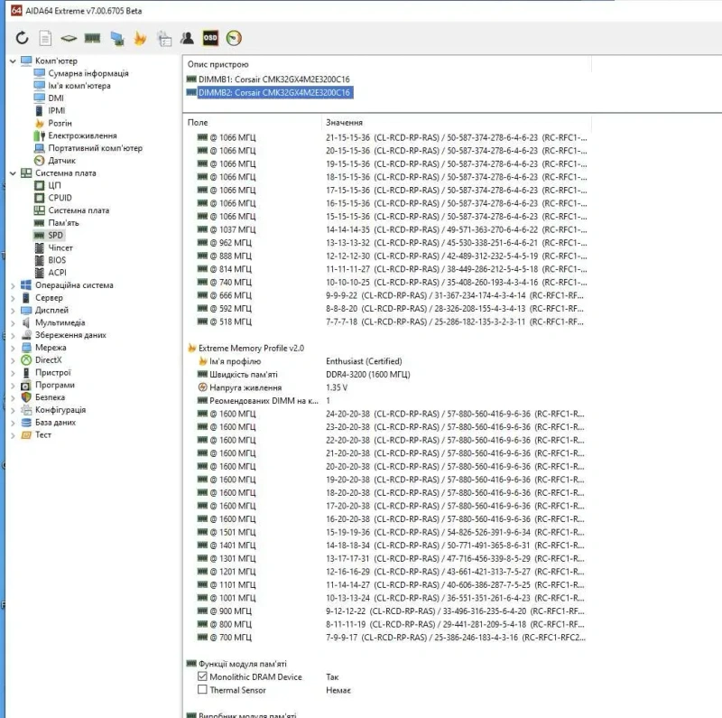Click the motherboard chip toolbar icon
The image size is (722, 718).
pyautogui.click(x=69, y=38)
